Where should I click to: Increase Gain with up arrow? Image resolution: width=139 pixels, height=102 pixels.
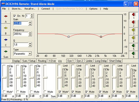click(30, 22)
